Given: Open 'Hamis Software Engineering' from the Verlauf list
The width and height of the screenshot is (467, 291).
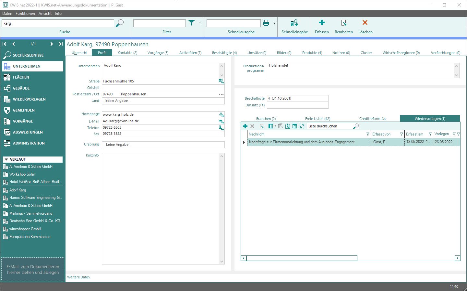Looking at the screenshot, I should click(x=32, y=198).
